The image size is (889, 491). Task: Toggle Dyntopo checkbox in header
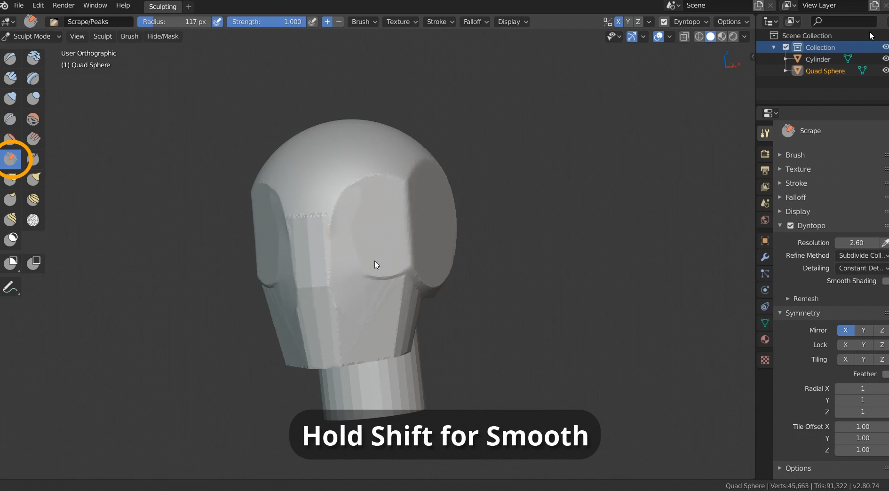(x=664, y=22)
